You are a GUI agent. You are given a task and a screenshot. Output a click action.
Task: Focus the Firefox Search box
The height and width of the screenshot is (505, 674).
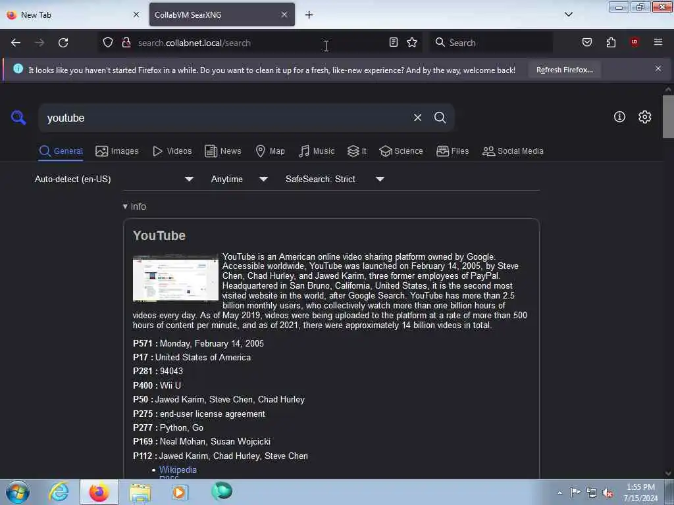491,43
